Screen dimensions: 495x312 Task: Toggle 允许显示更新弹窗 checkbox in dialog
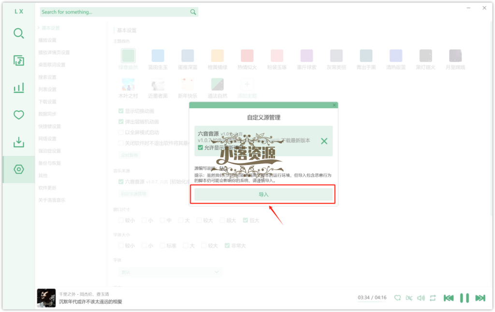click(200, 148)
